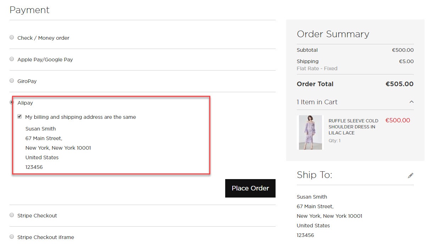Click the RUFFLE SLEEVE COLD SHOULDER DRESS name

coord(353,127)
